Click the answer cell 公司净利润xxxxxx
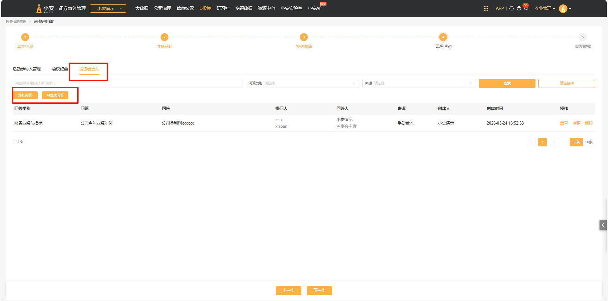The height and width of the screenshot is (301, 608). tap(178, 123)
